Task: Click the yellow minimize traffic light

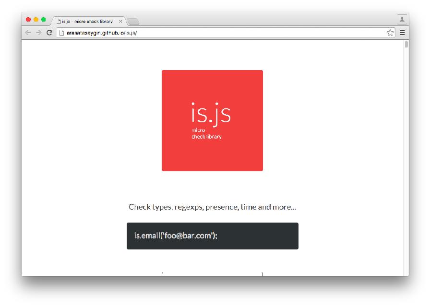Action: [x=36, y=19]
